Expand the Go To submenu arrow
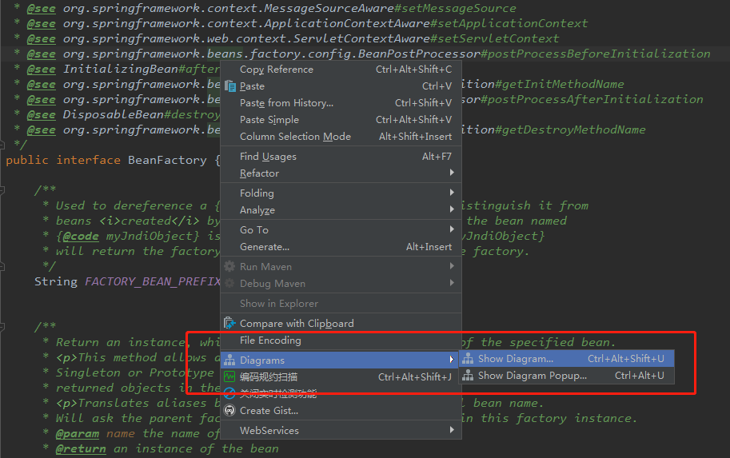Screen dimensions: 730x458 pos(452,230)
